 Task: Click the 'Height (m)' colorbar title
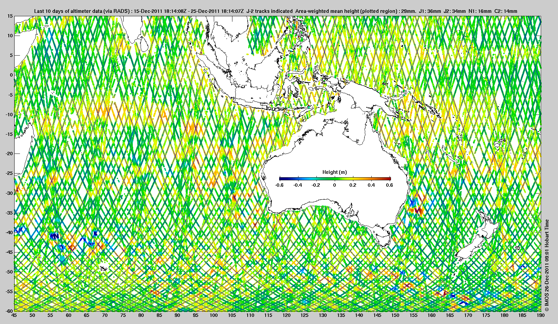click(334, 172)
